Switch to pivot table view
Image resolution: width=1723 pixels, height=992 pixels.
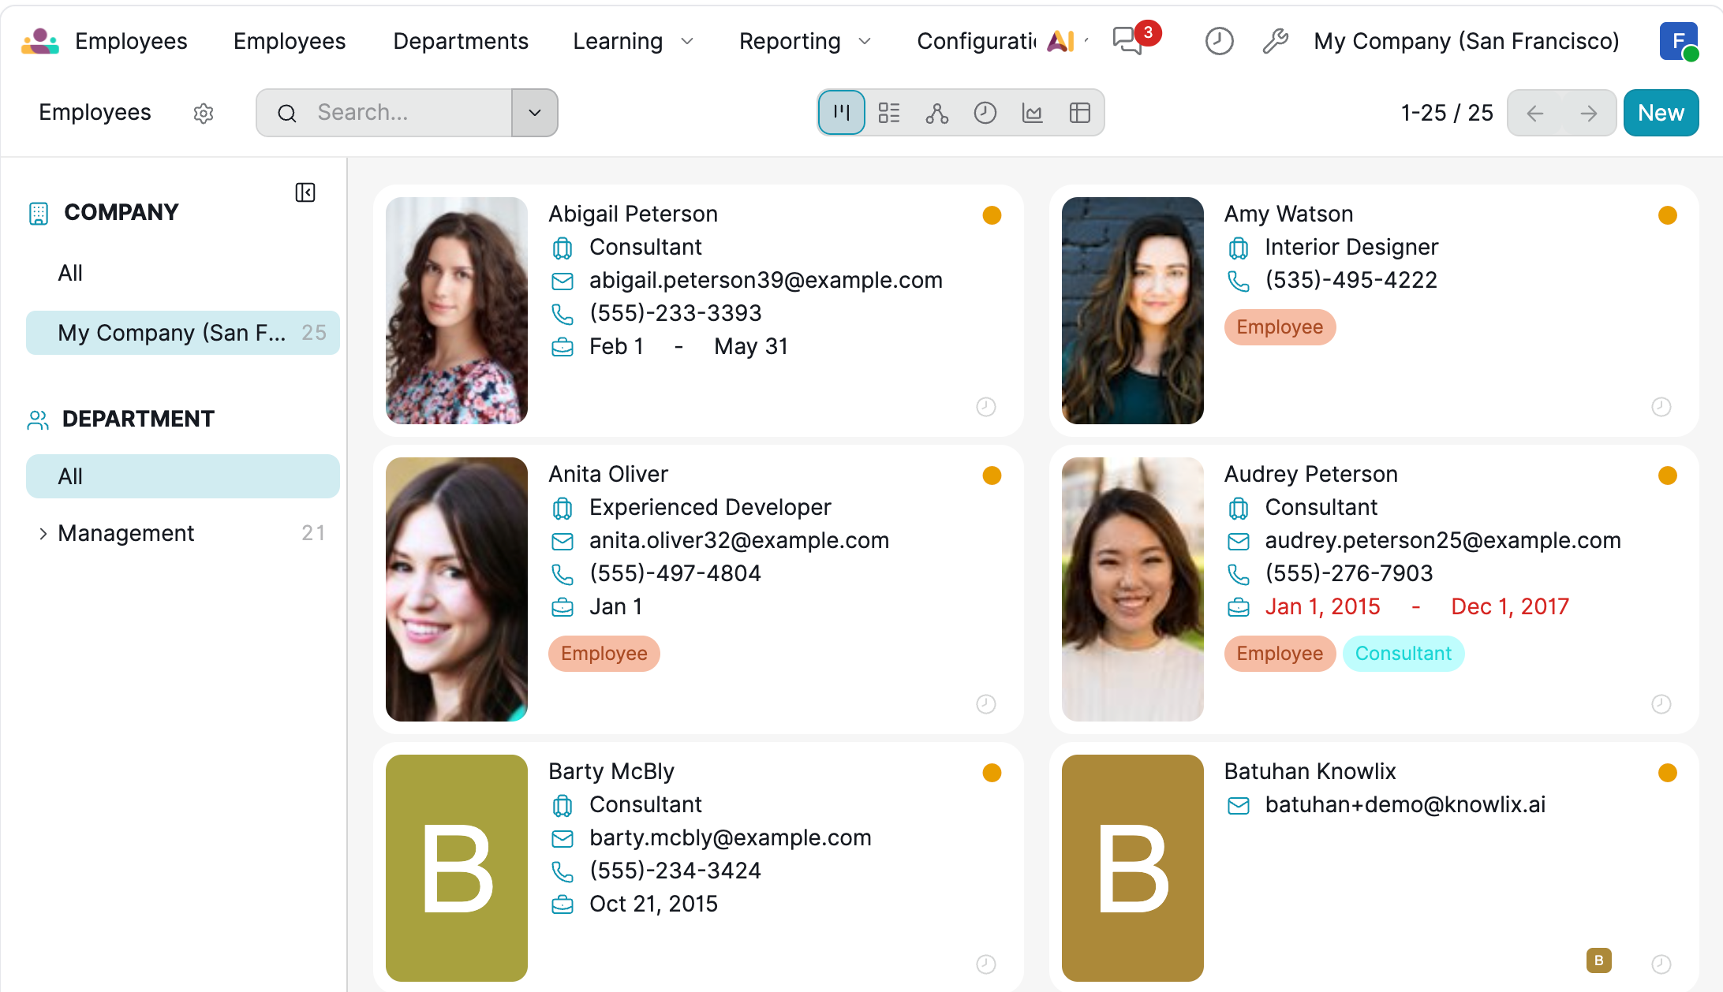coord(1079,113)
